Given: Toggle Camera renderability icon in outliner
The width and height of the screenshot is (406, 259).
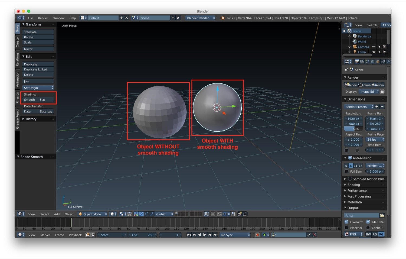Looking at the screenshot, I should (x=384, y=47).
